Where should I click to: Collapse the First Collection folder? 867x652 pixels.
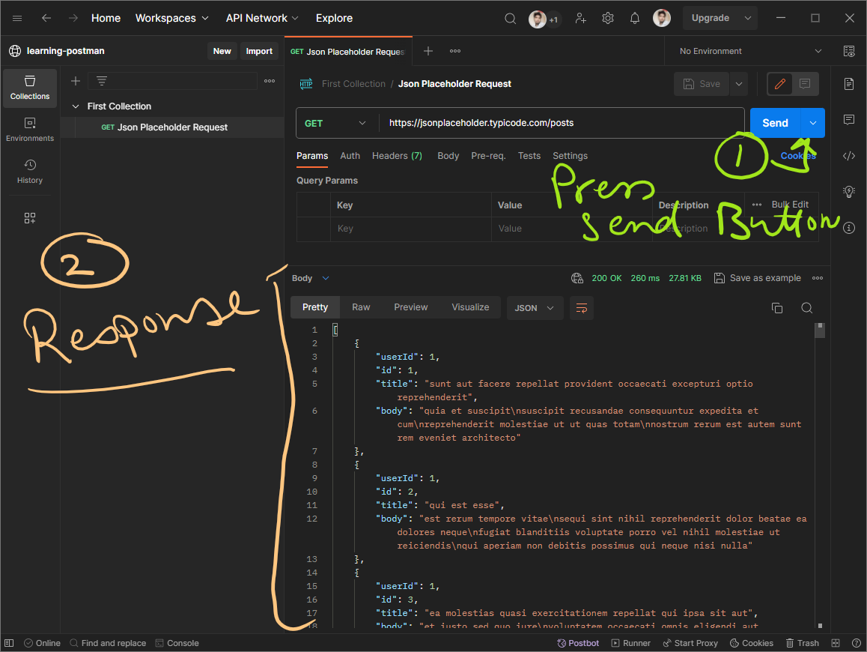(76, 106)
